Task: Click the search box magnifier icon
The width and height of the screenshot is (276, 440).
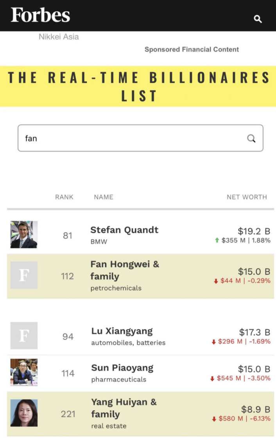Action: click(x=251, y=138)
